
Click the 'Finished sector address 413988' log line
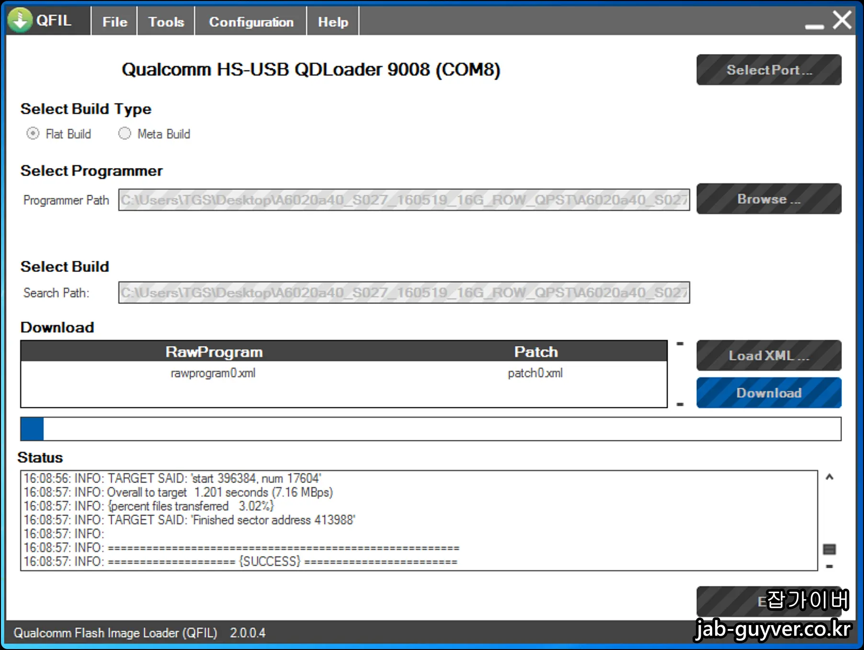[x=190, y=520]
